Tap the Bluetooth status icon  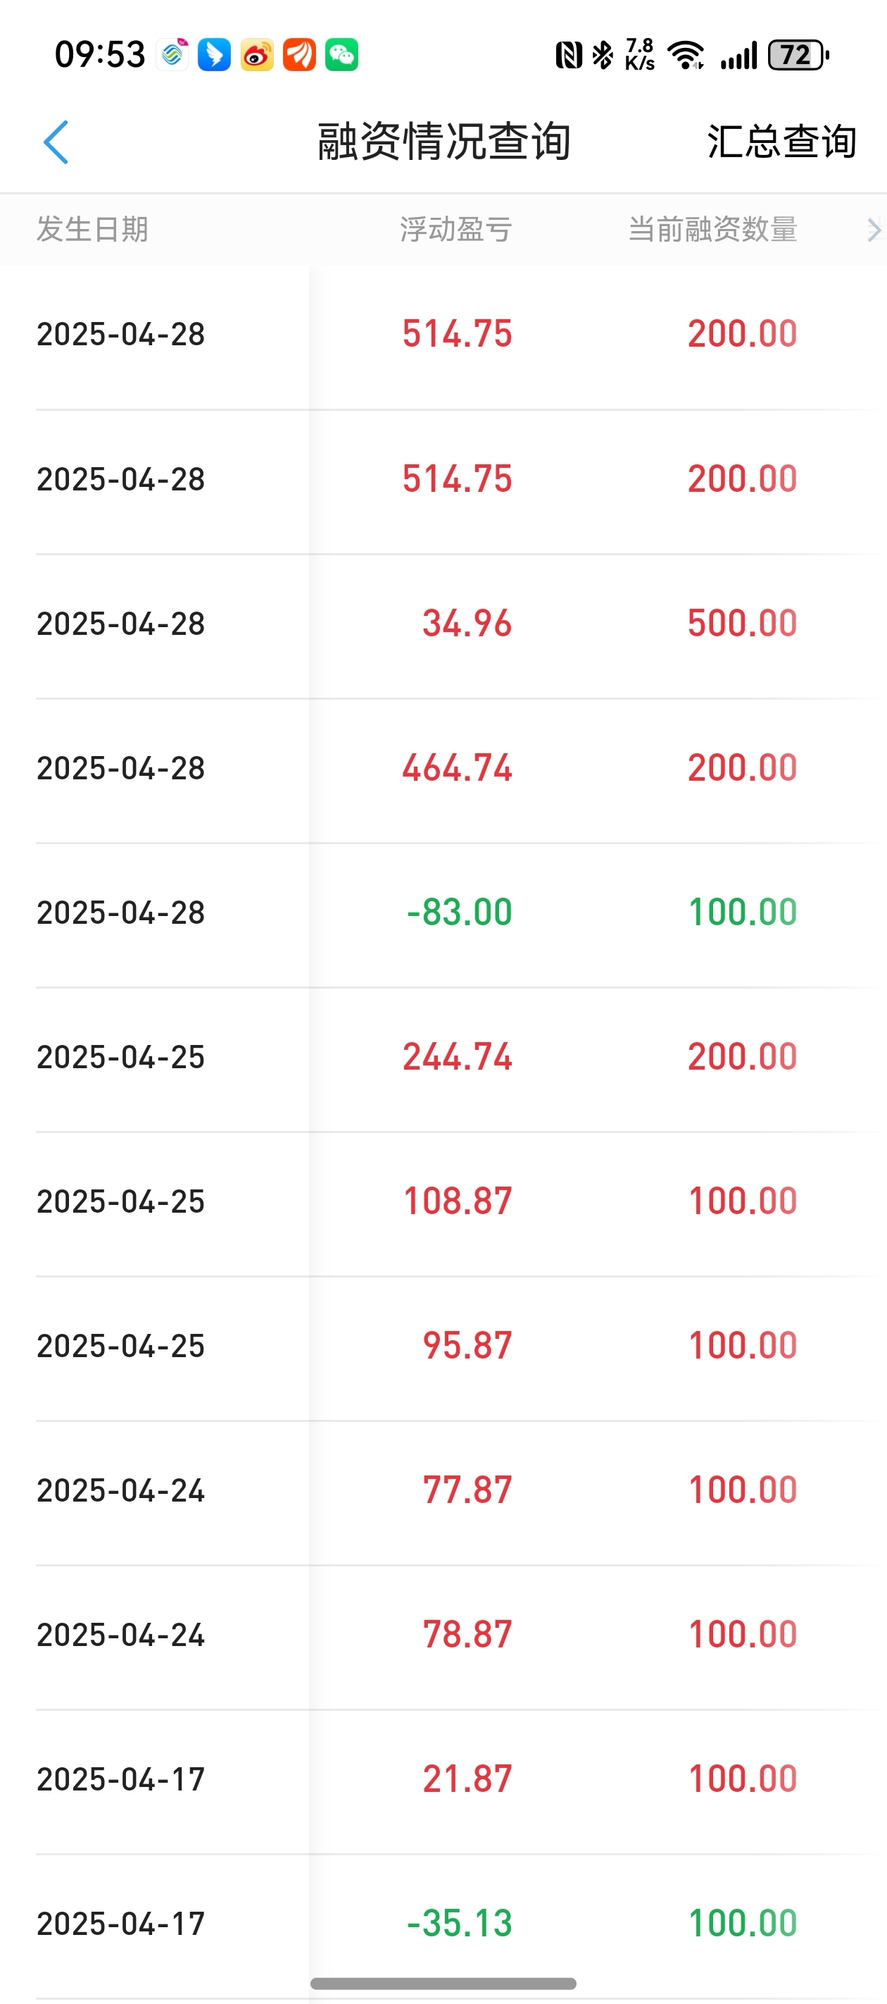click(x=603, y=55)
